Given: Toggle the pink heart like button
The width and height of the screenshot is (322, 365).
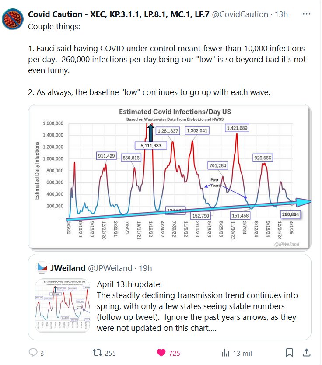Looking at the screenshot, I should (x=161, y=353).
